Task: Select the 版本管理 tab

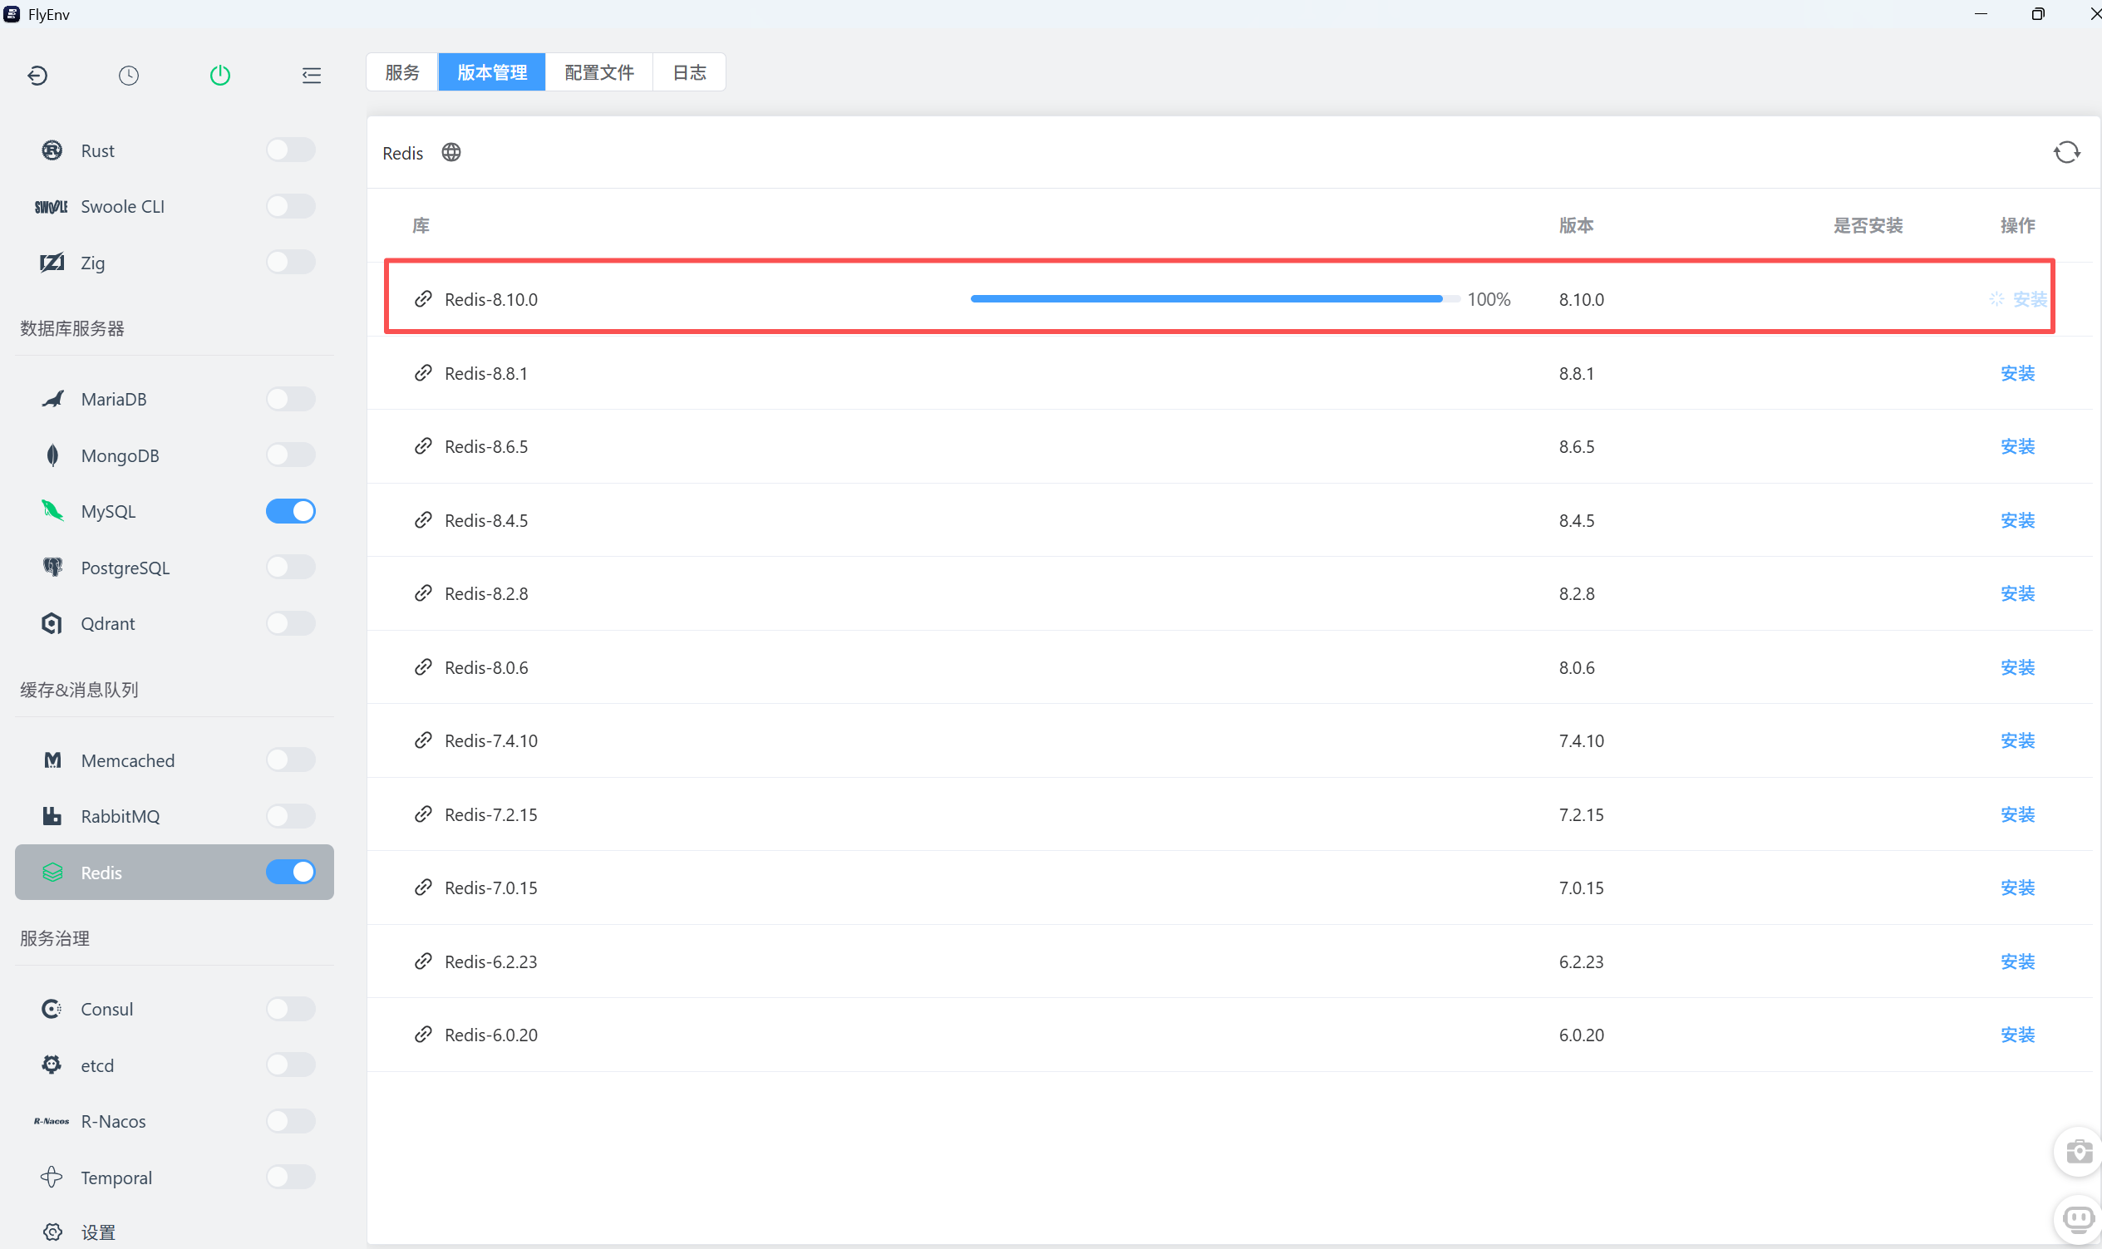Action: click(x=491, y=72)
